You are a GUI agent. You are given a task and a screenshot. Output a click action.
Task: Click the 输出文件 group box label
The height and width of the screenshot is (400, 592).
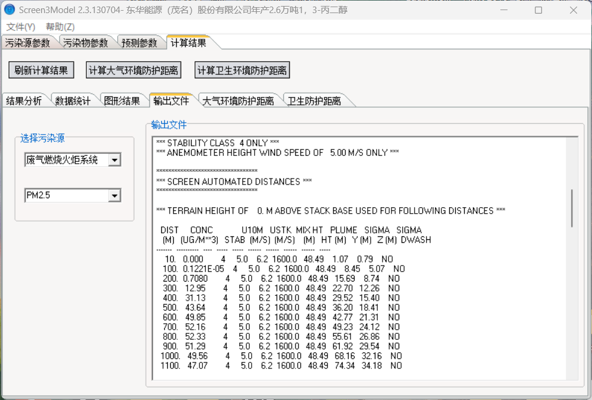click(169, 124)
